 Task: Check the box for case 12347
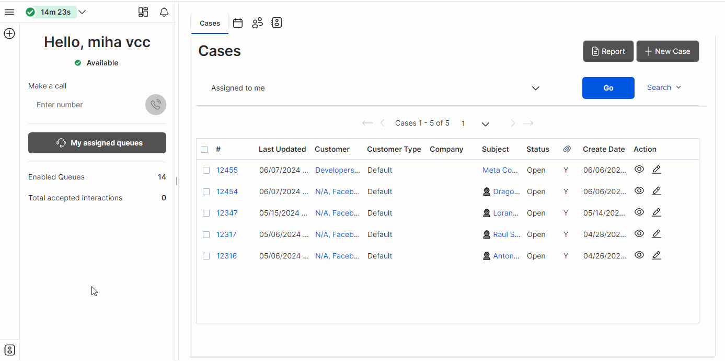pyautogui.click(x=206, y=213)
